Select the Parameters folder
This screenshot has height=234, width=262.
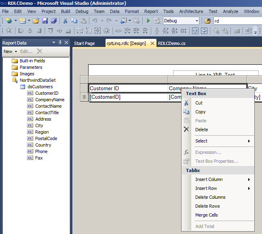tap(31, 67)
